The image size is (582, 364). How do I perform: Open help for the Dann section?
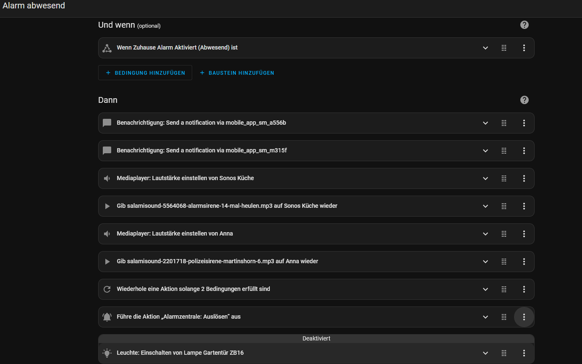[x=524, y=100]
